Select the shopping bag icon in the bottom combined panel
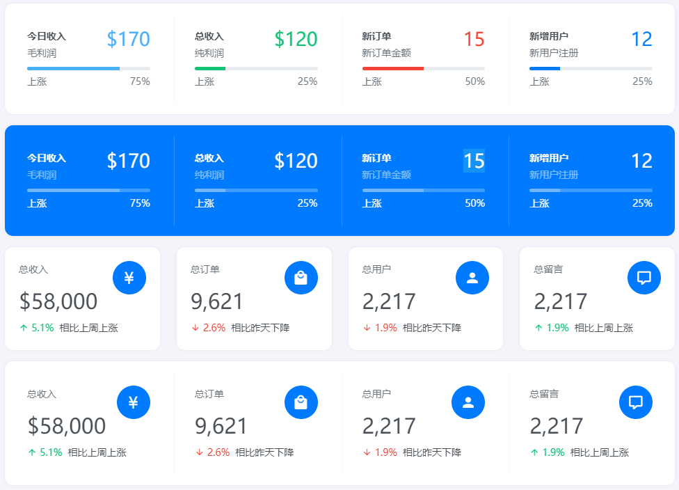Image resolution: width=679 pixels, height=490 pixels. [301, 402]
